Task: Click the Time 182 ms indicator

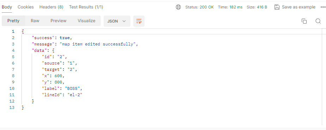Action: pos(230,7)
